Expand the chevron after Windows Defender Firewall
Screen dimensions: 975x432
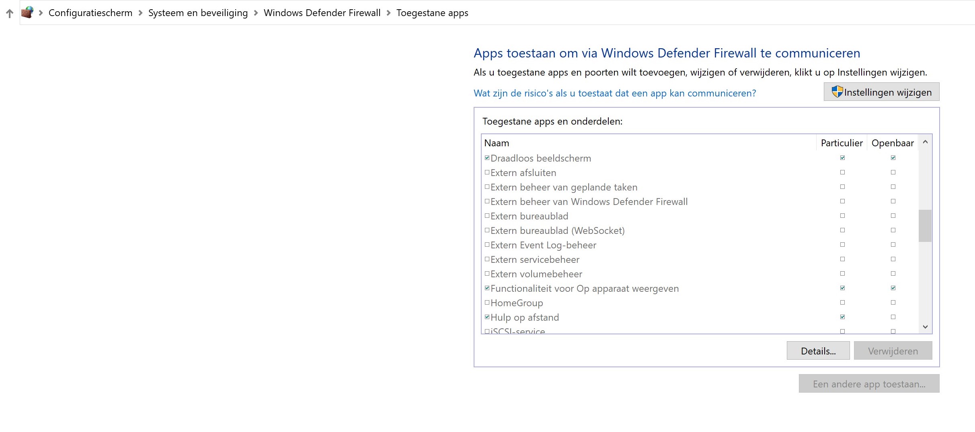click(x=388, y=13)
